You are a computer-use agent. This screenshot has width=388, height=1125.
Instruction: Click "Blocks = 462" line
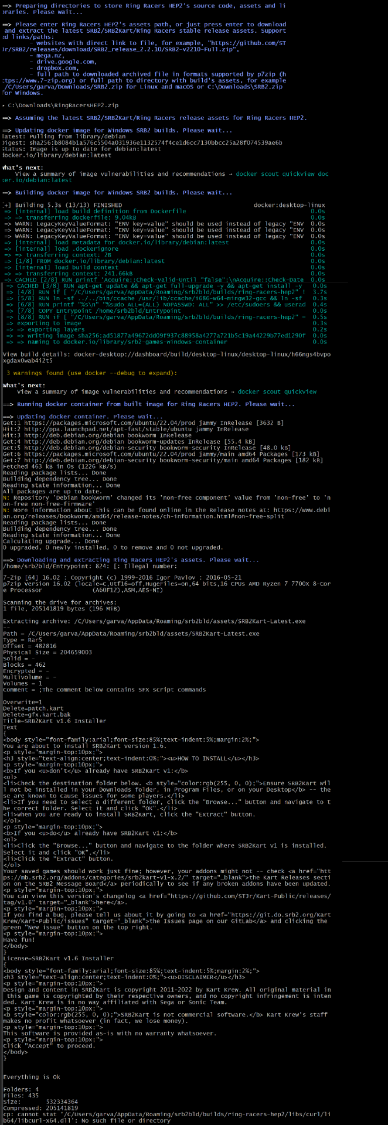click(24, 664)
